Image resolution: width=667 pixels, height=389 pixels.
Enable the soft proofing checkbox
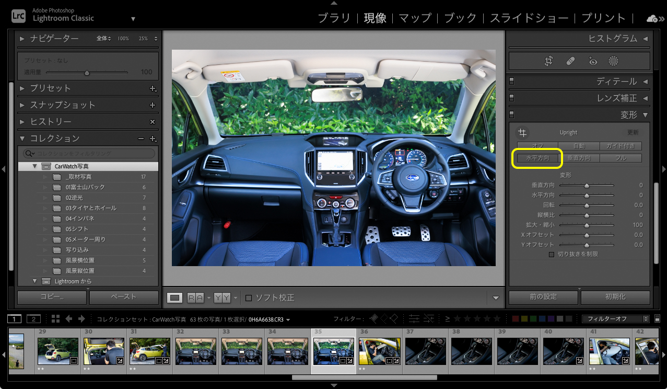249,298
